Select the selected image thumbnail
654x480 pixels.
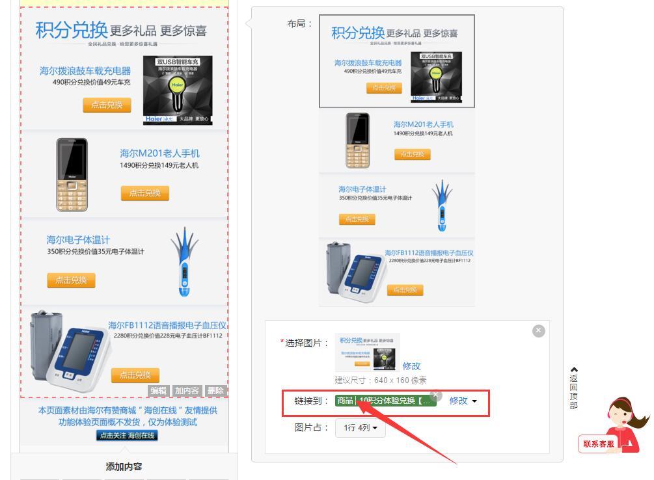368,353
